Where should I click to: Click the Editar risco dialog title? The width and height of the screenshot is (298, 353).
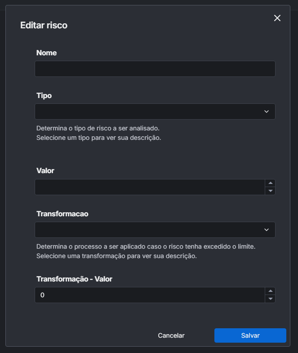(x=44, y=25)
